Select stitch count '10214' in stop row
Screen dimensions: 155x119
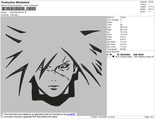point(117,57)
